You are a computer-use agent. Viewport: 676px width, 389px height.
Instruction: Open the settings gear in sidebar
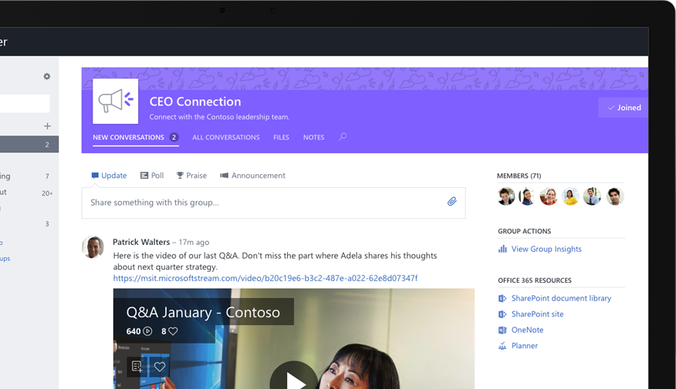coord(47,76)
